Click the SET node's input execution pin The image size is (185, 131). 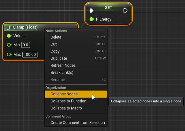click(x=92, y=11)
